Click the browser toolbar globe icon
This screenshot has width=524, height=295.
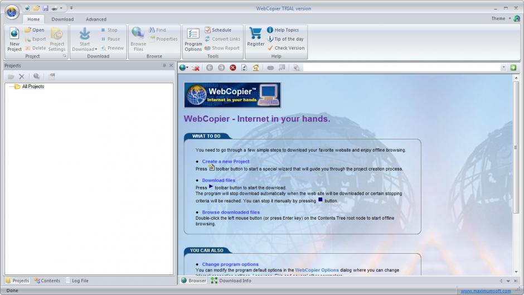pos(182,67)
